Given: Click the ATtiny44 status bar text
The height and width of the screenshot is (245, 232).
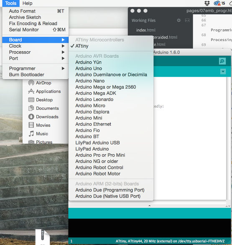Looking at the screenshot, I should pos(170,241).
